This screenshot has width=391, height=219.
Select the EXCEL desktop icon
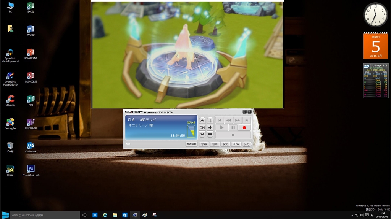click(x=31, y=8)
